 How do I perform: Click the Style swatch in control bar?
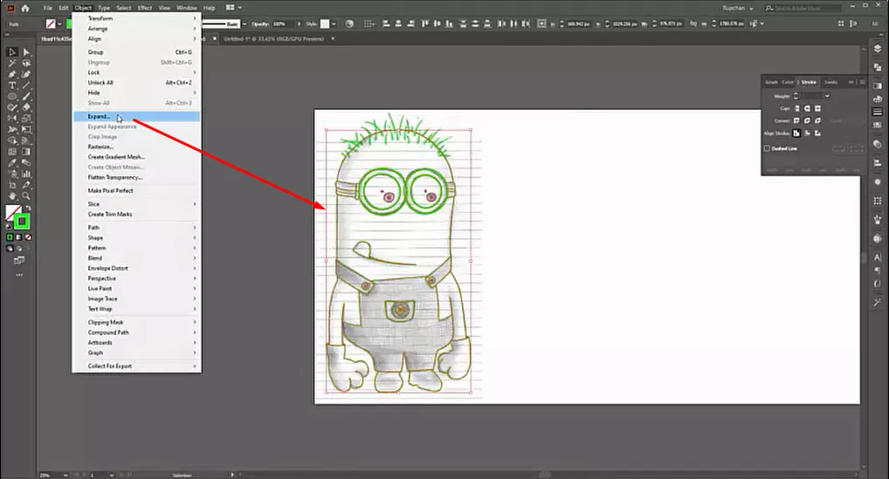[x=325, y=24]
